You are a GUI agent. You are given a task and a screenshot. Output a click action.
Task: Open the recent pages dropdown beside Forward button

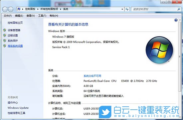pyautogui.click(x=15, y=9)
